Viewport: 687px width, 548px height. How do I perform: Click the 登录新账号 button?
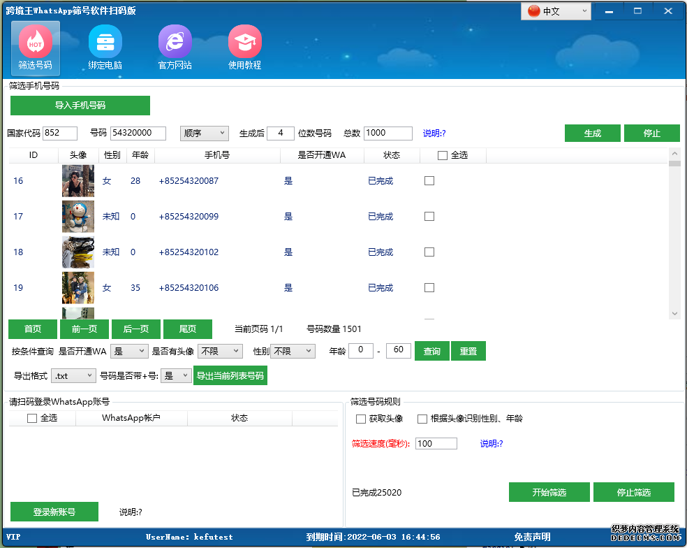54,512
